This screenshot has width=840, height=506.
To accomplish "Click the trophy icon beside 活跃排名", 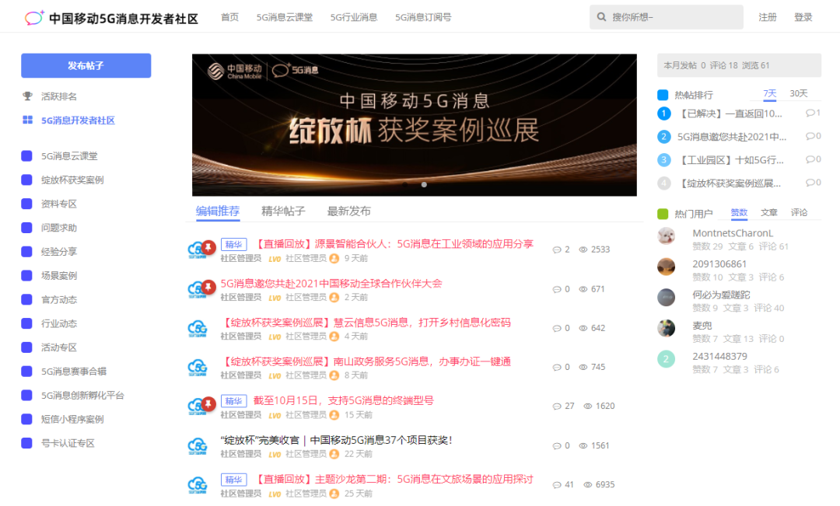I will (x=27, y=96).
